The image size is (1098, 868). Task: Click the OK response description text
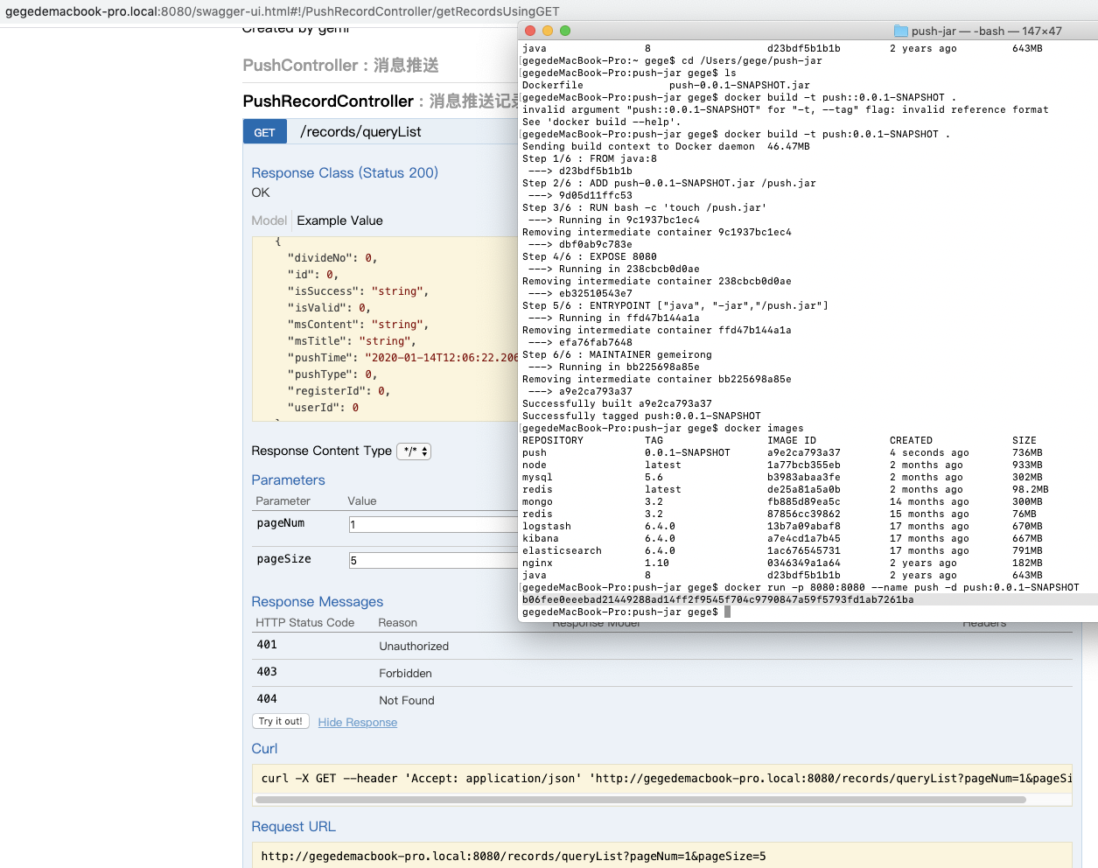261,192
